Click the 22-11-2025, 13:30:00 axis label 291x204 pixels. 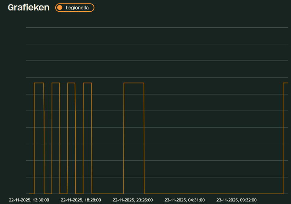[x=29, y=200]
